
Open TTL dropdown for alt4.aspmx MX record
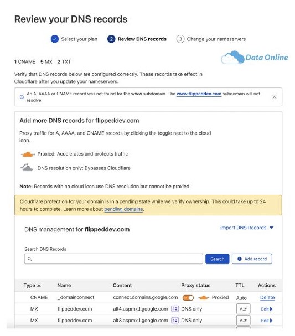[243, 309]
